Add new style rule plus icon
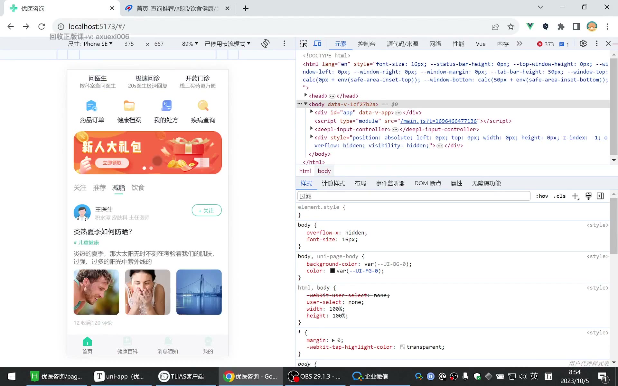The image size is (618, 386). tap(576, 196)
